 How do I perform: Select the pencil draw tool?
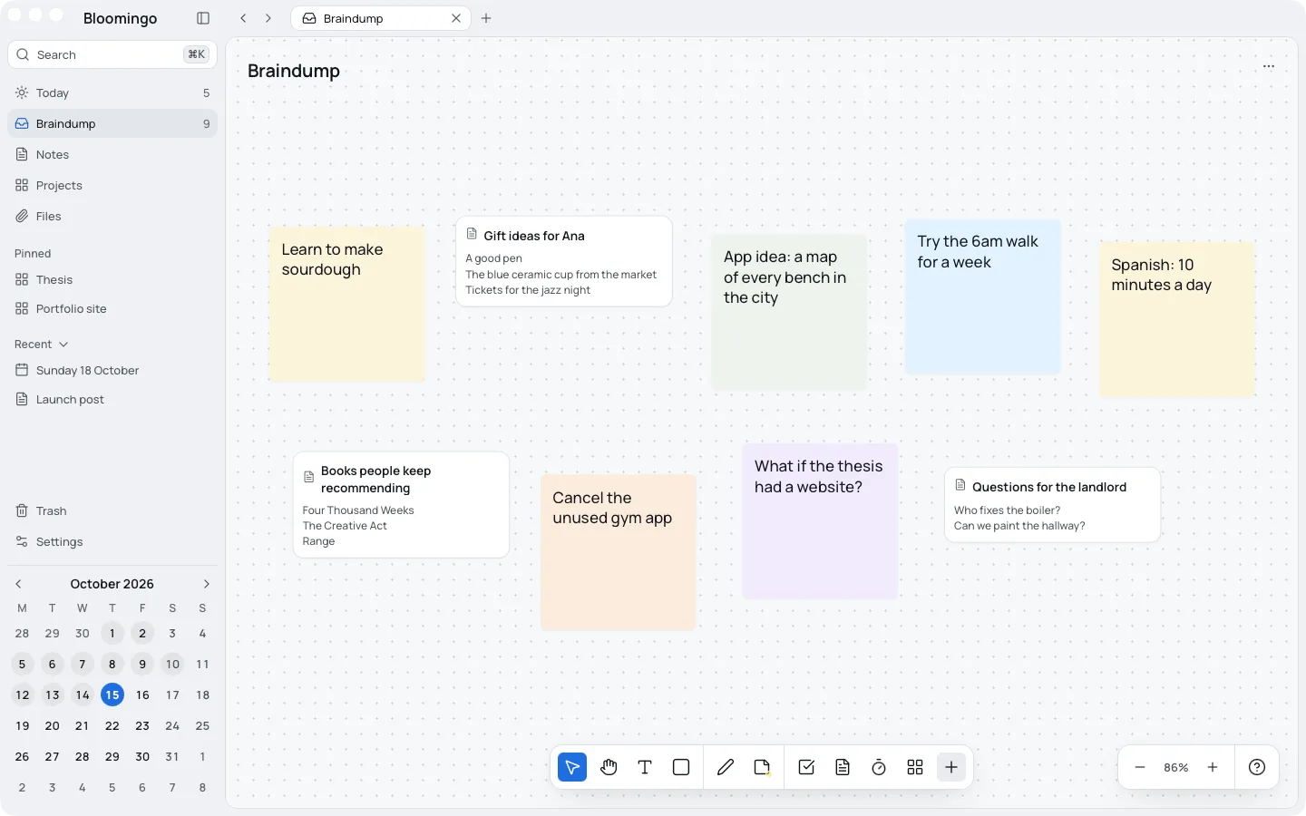(726, 767)
